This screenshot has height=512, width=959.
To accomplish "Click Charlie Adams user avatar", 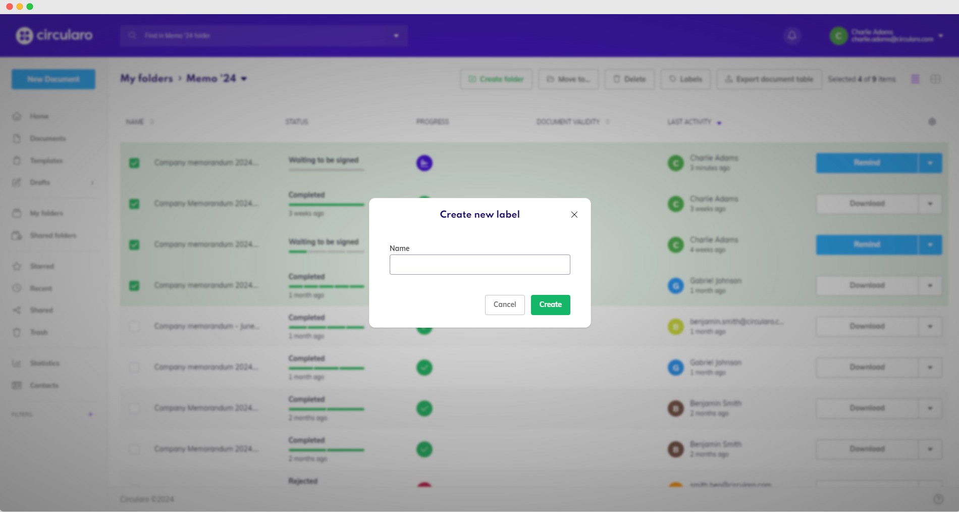I will point(838,35).
